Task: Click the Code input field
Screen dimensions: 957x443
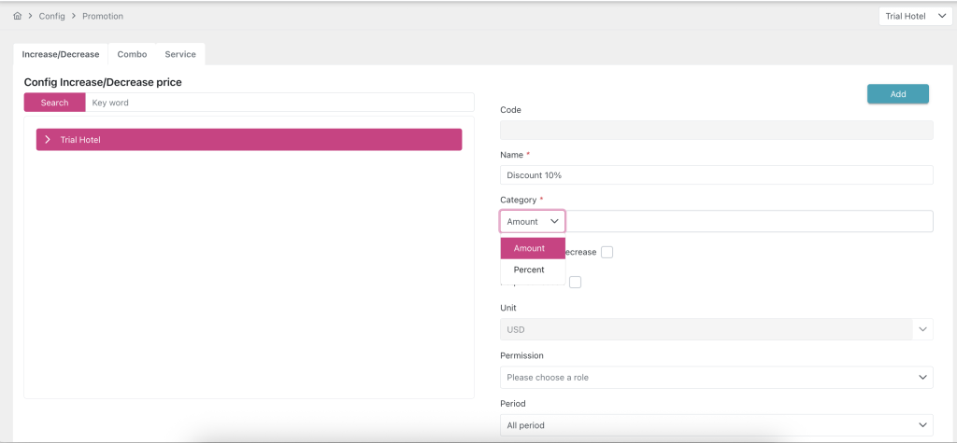Action: 716,131
